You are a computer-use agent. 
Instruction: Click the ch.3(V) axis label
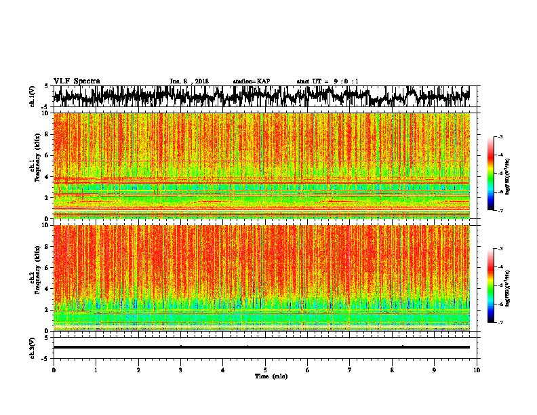click(33, 348)
